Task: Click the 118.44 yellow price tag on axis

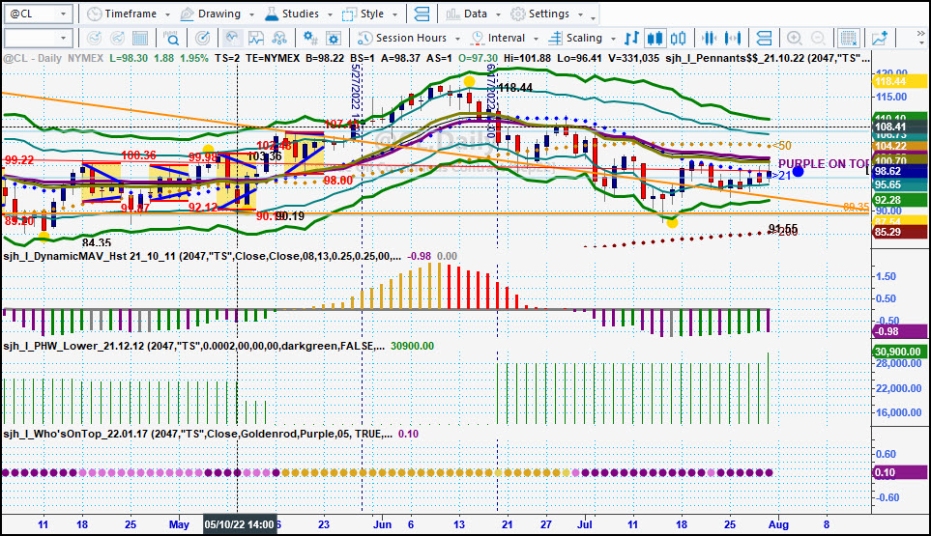Action: (x=899, y=82)
